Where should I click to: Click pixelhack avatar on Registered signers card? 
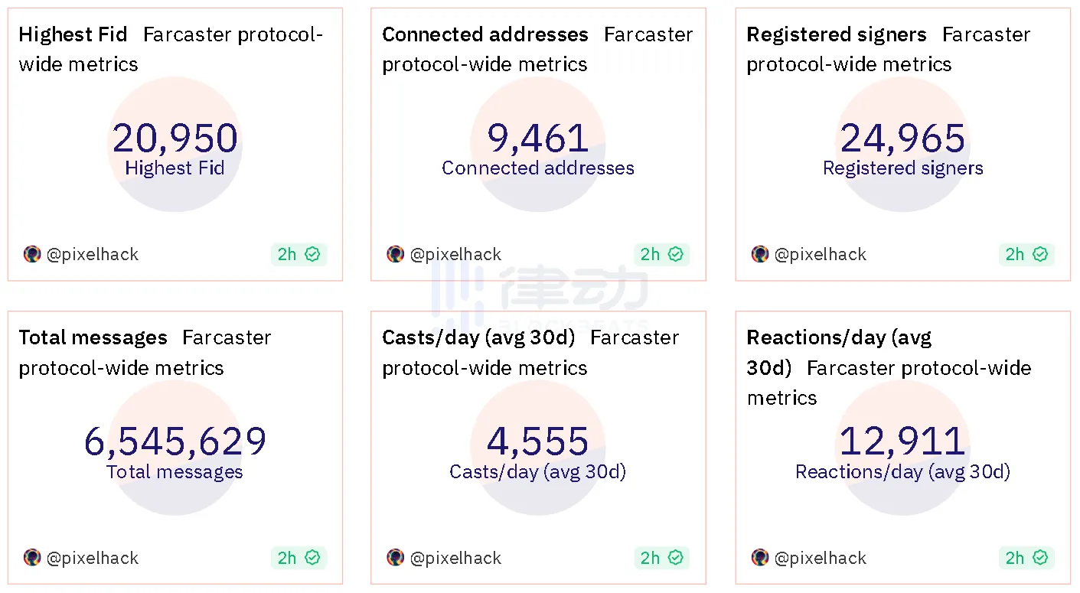pyautogui.click(x=759, y=254)
